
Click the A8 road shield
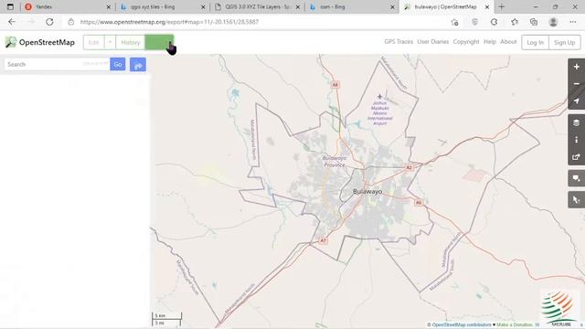click(335, 85)
